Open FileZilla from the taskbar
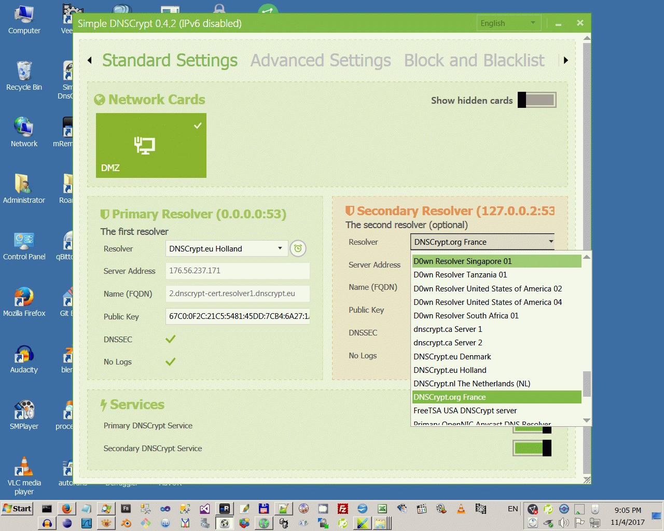This screenshot has height=531, width=664. [x=343, y=509]
